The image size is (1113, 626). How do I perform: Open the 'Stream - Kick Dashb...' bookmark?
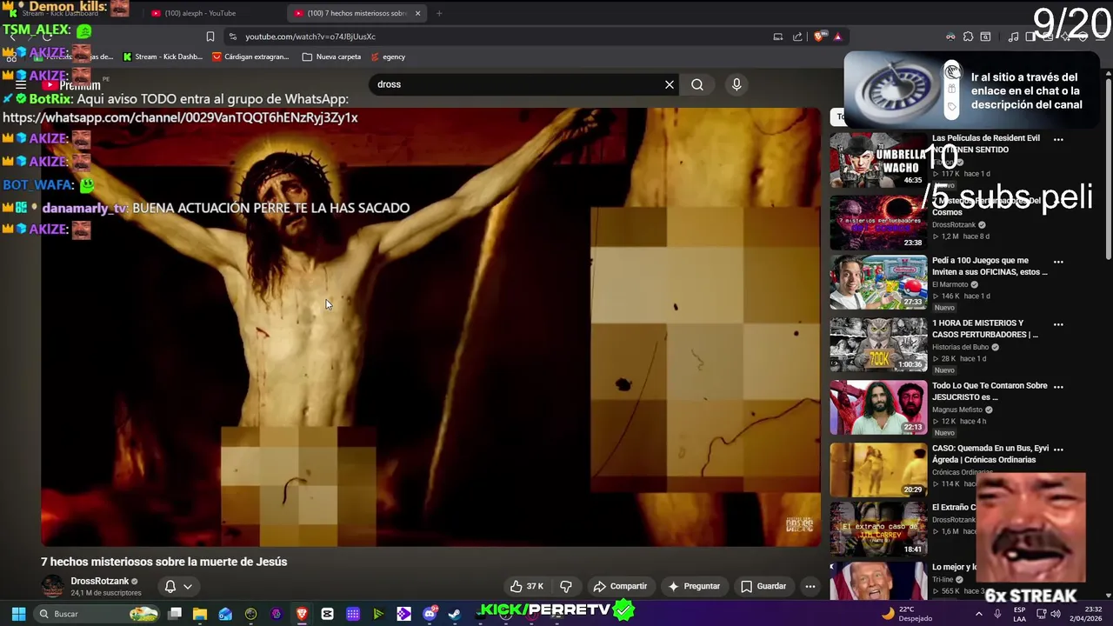(x=163, y=57)
